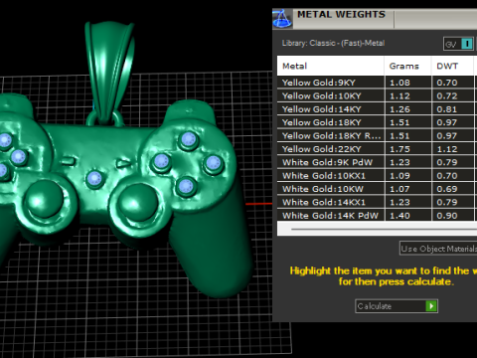Viewport: 477px width, 358px height.
Task: Sort by DWT column header
Action: click(x=452, y=66)
